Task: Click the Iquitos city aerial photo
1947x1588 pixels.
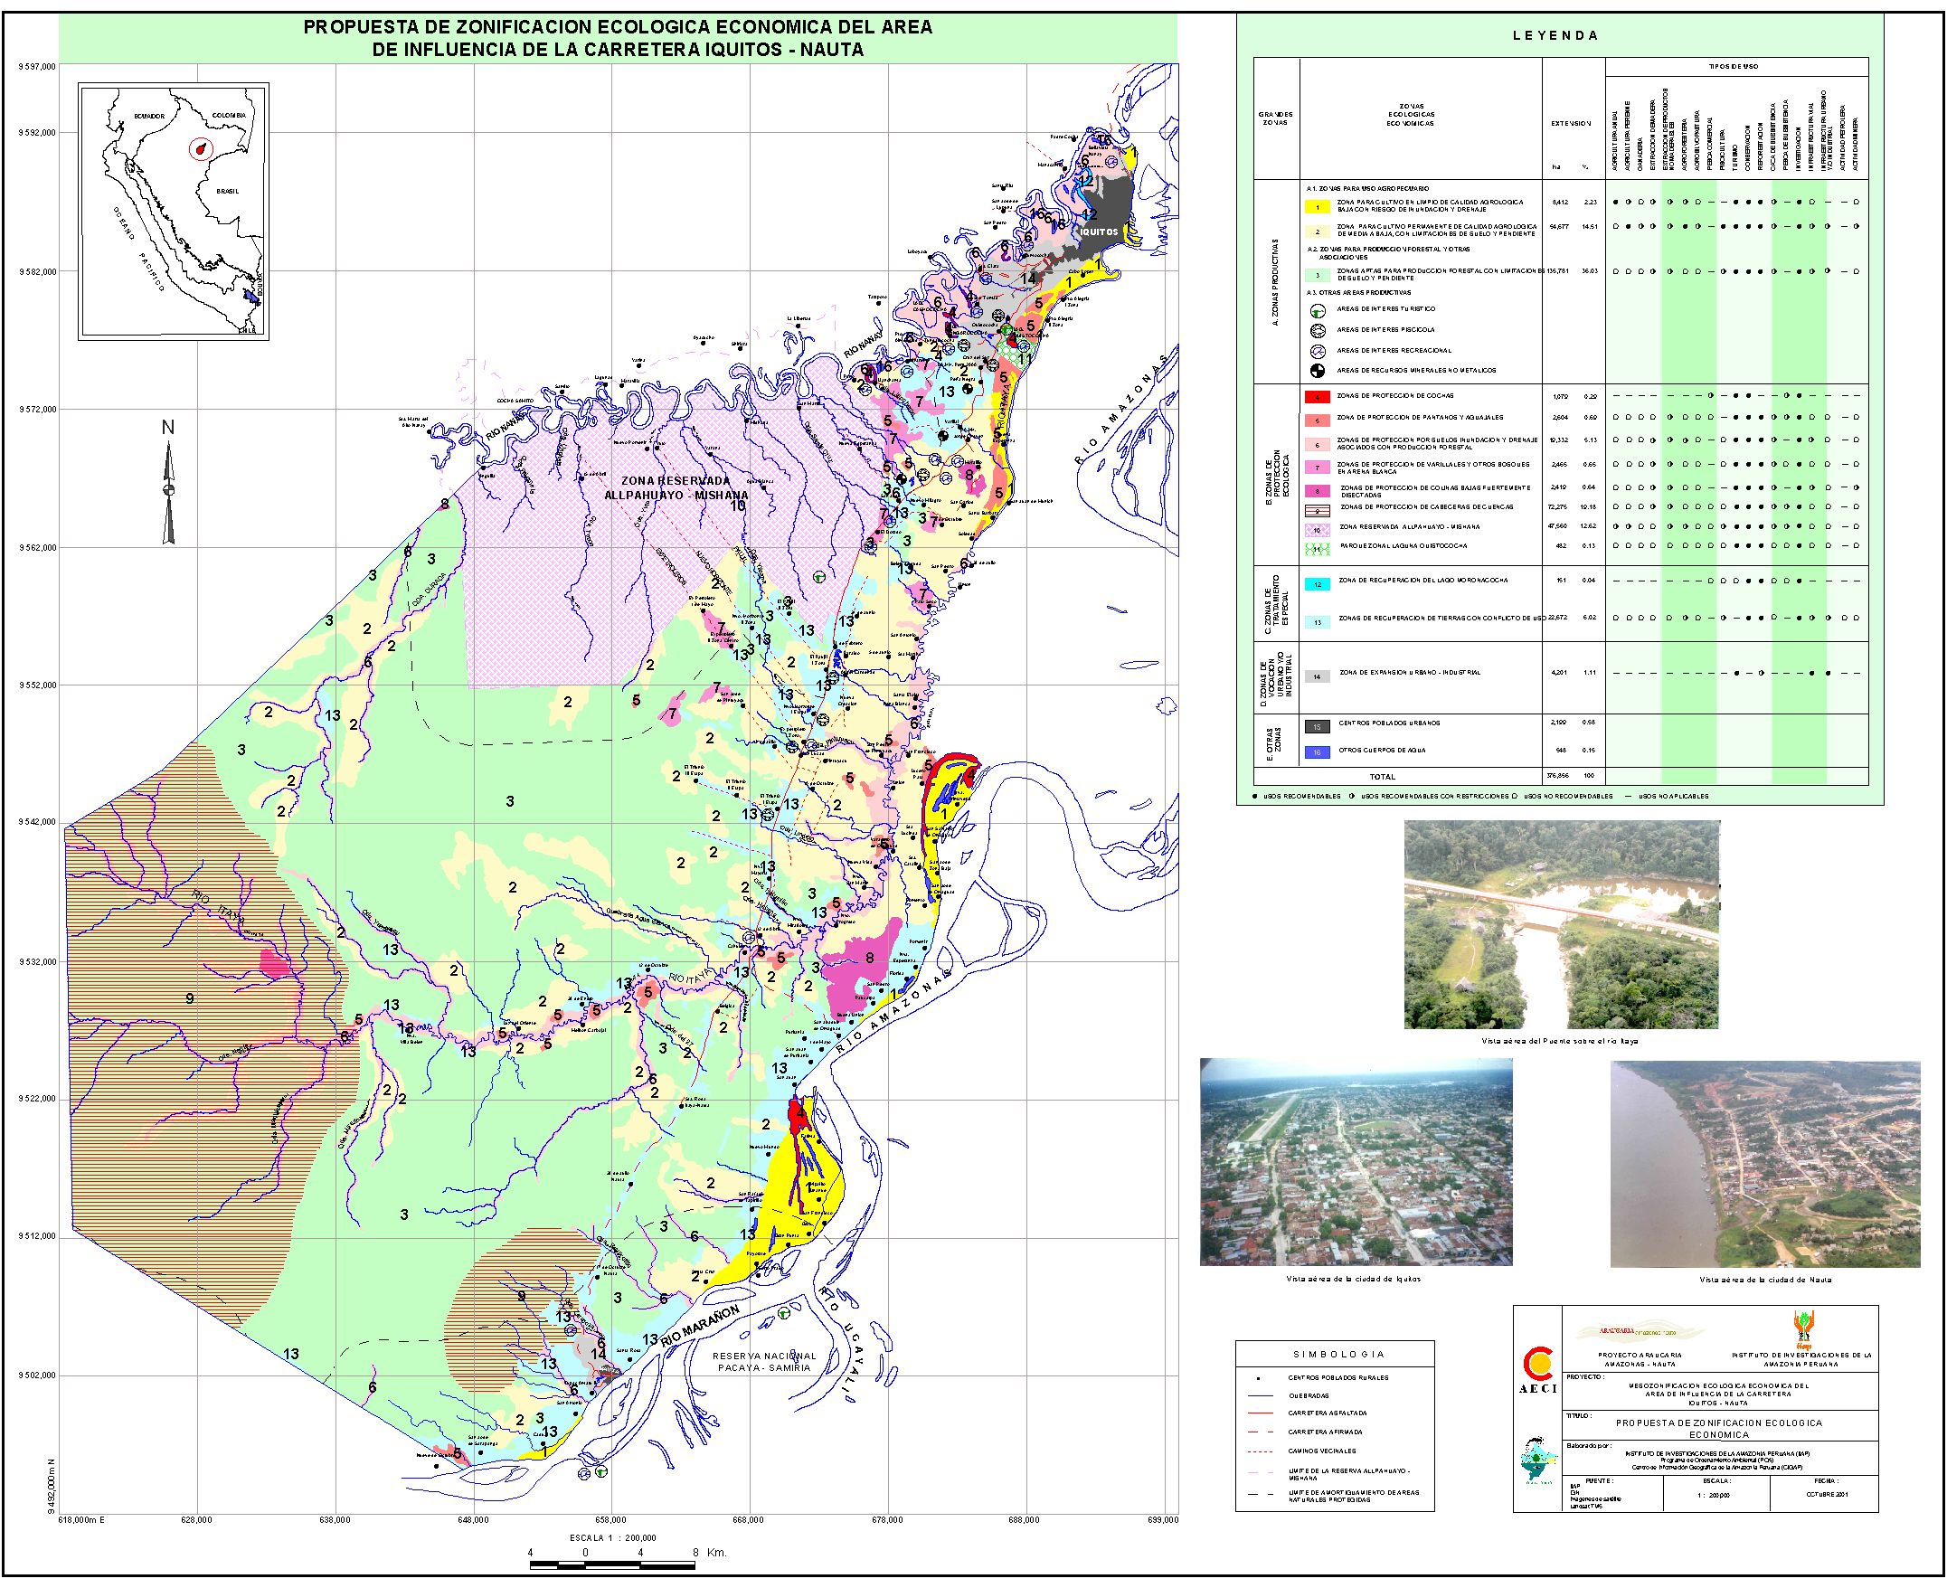Action: [1356, 1162]
